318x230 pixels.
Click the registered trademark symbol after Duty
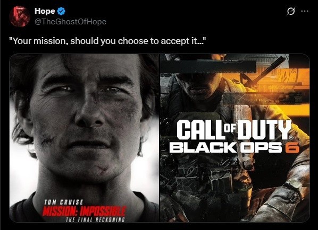click(291, 137)
